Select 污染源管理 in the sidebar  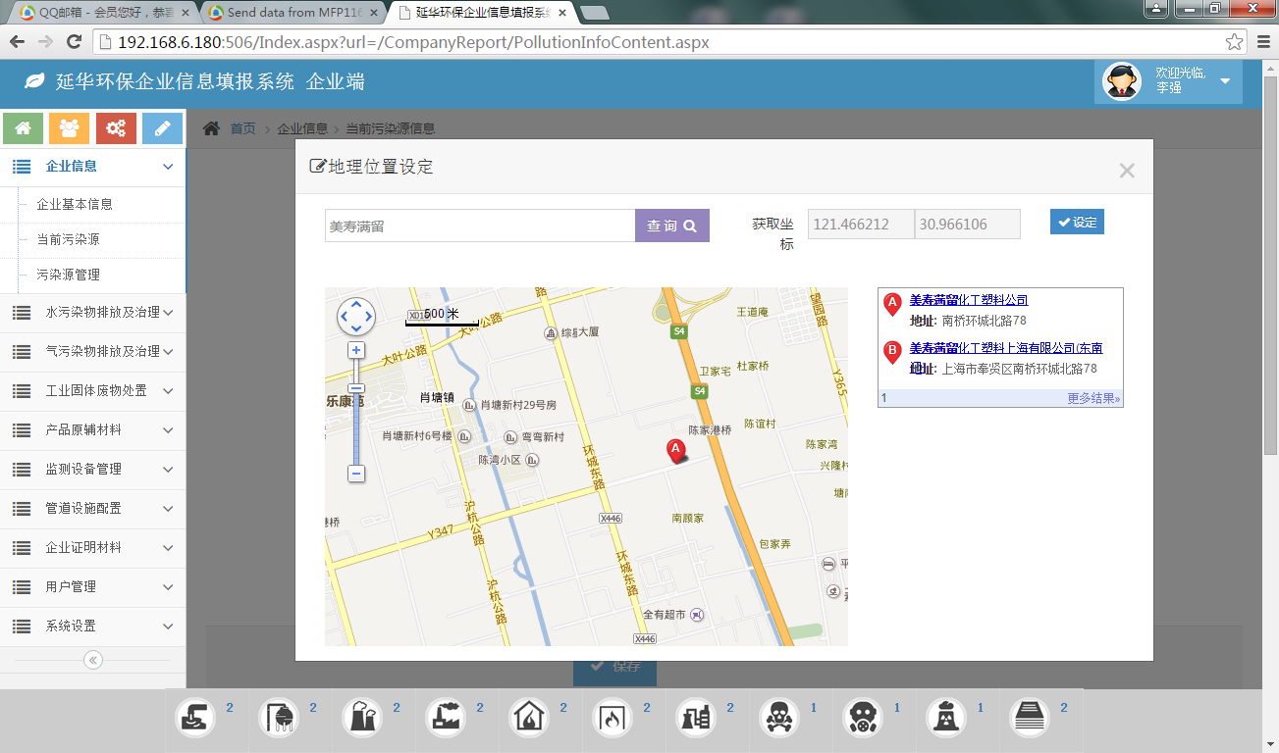pyautogui.click(x=68, y=275)
